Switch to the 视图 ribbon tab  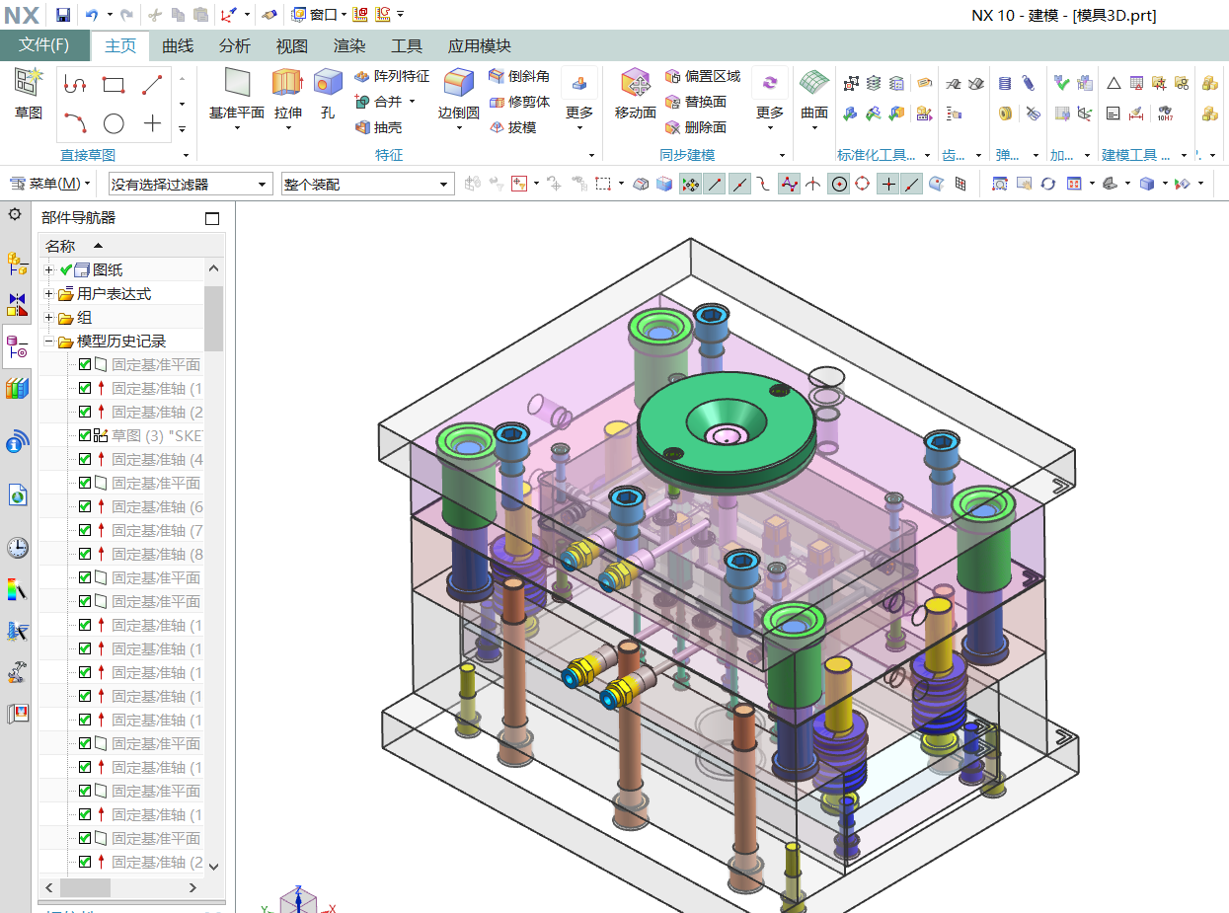(x=292, y=45)
